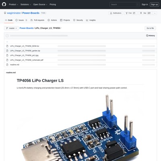Navigate to Power-Boards in breadcrumb path
Viewport: 161px width, 161px height.
coord(27,28)
